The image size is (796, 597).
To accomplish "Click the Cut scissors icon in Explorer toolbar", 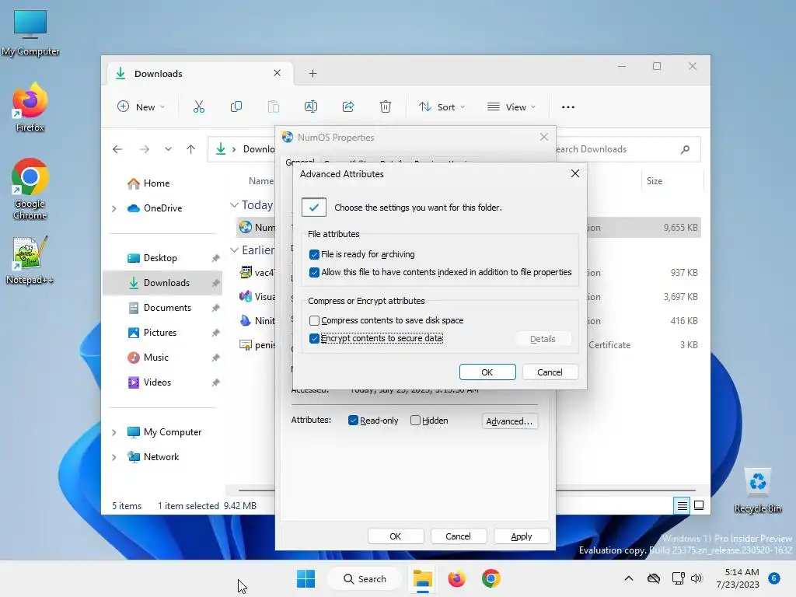I will click(198, 106).
